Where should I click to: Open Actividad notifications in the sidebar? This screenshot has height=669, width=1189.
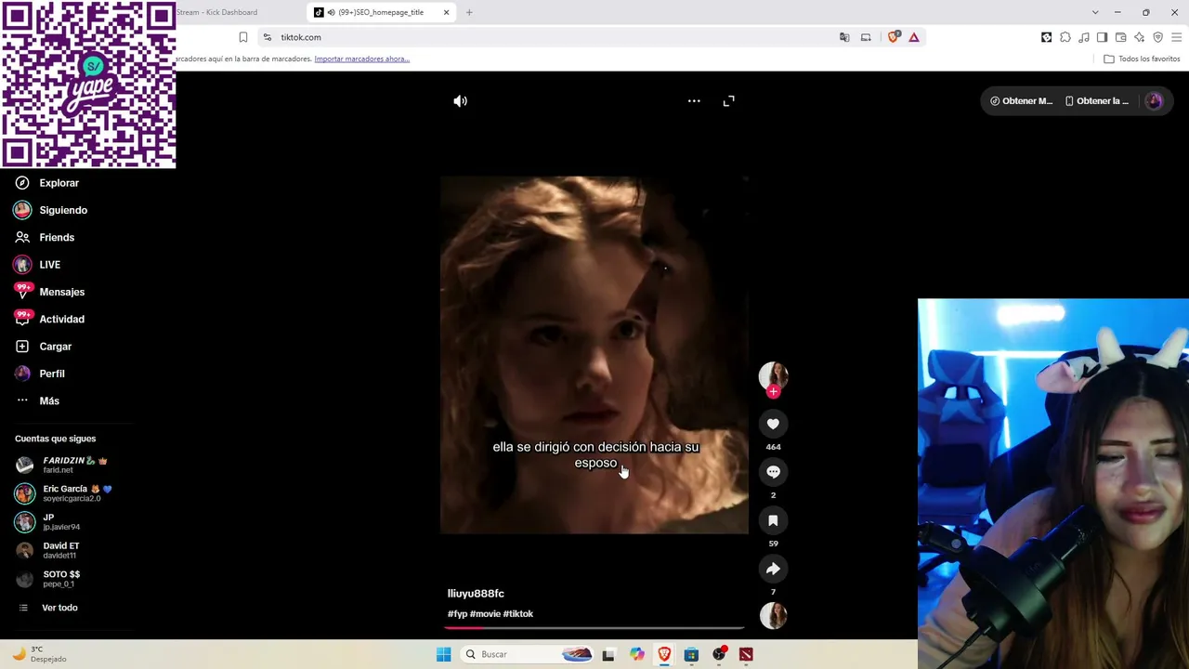pos(61,320)
